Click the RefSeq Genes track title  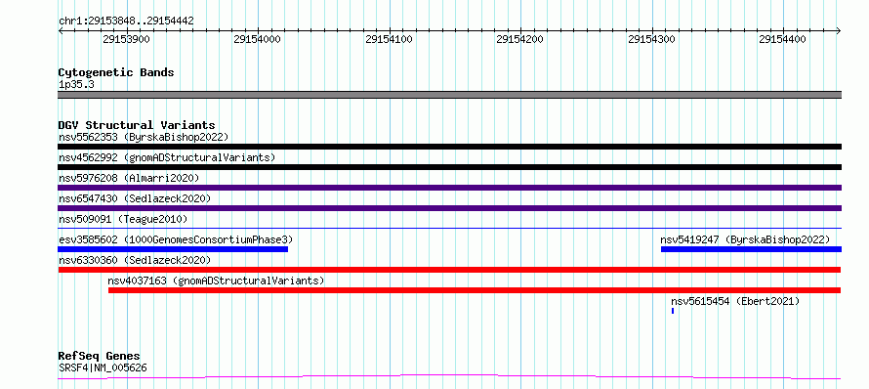pos(100,357)
